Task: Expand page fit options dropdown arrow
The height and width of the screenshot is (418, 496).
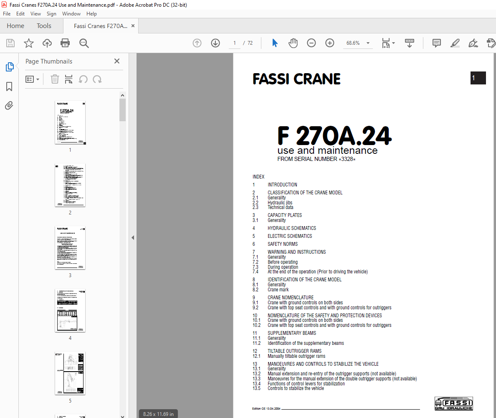Action: (x=394, y=43)
